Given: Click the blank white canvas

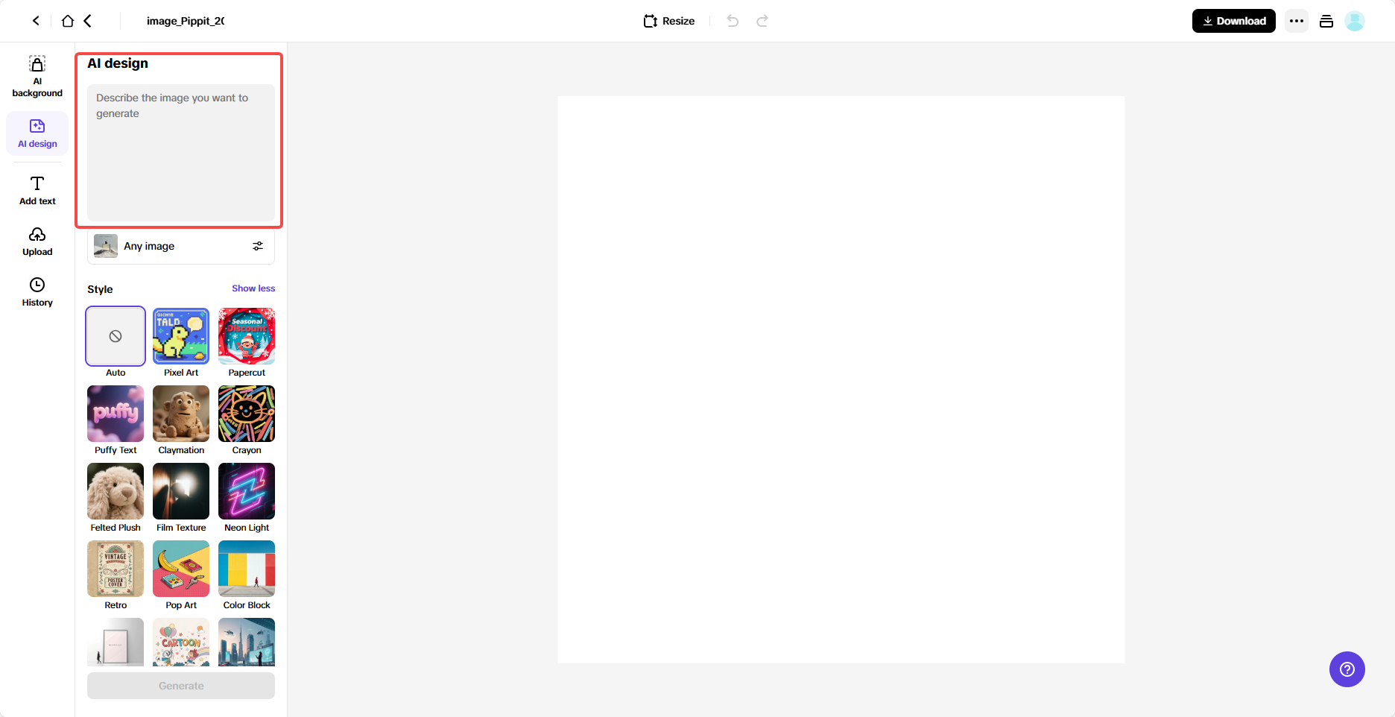Looking at the screenshot, I should [x=841, y=379].
